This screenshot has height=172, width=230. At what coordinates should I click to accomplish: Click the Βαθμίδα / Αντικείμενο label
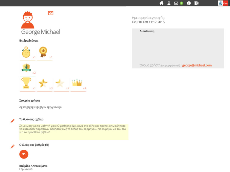(33, 166)
